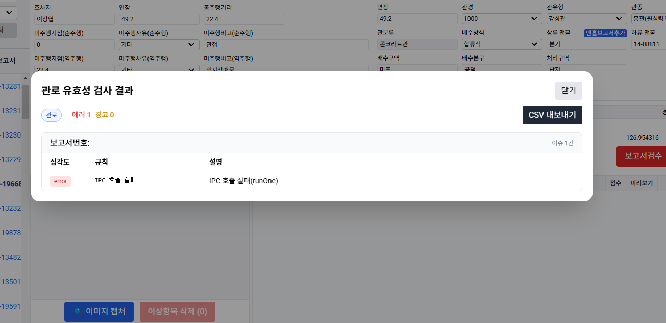This screenshot has height=323, width=666.
Task: Click the 보고서검수 red button
Action: pyautogui.click(x=642, y=156)
